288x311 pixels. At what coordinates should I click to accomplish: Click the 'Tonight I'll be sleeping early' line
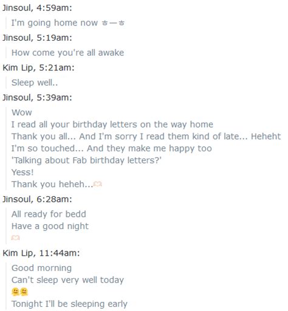[x=69, y=304]
